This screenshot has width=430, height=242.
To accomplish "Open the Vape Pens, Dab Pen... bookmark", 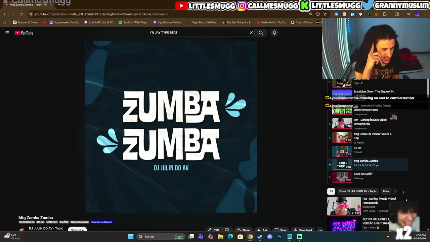I will tap(203, 23).
